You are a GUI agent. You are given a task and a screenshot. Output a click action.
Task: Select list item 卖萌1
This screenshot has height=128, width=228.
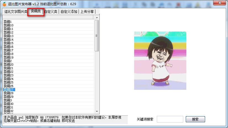tap(7, 22)
